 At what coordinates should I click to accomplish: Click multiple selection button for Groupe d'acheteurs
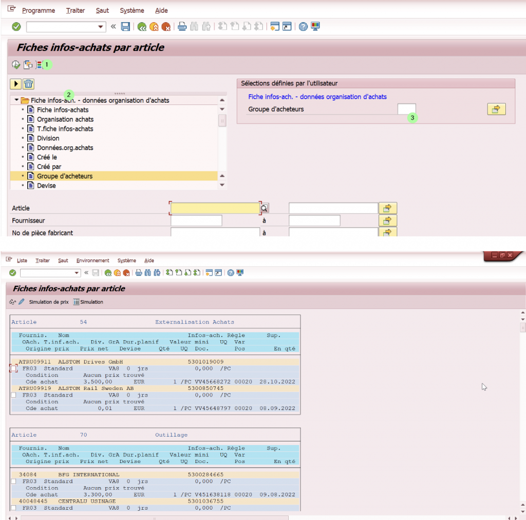click(x=496, y=109)
